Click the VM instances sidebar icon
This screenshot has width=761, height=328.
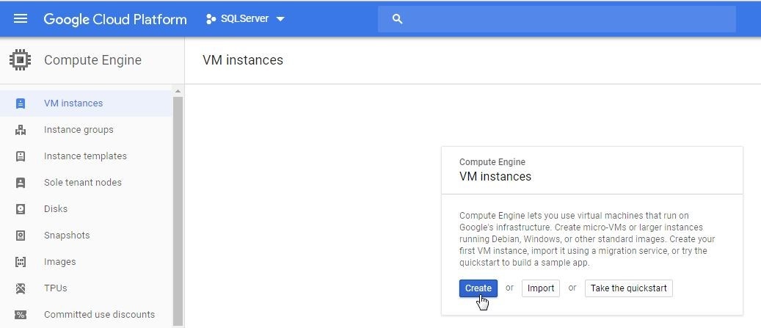click(21, 103)
